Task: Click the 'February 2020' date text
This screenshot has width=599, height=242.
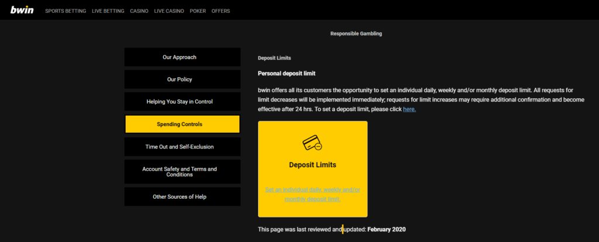Action: 387,229
